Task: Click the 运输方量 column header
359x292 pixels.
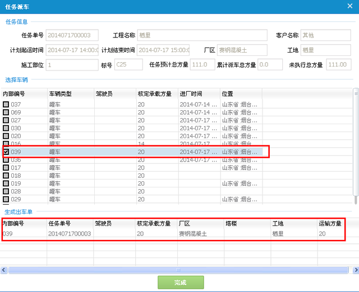Action: pos(331,223)
